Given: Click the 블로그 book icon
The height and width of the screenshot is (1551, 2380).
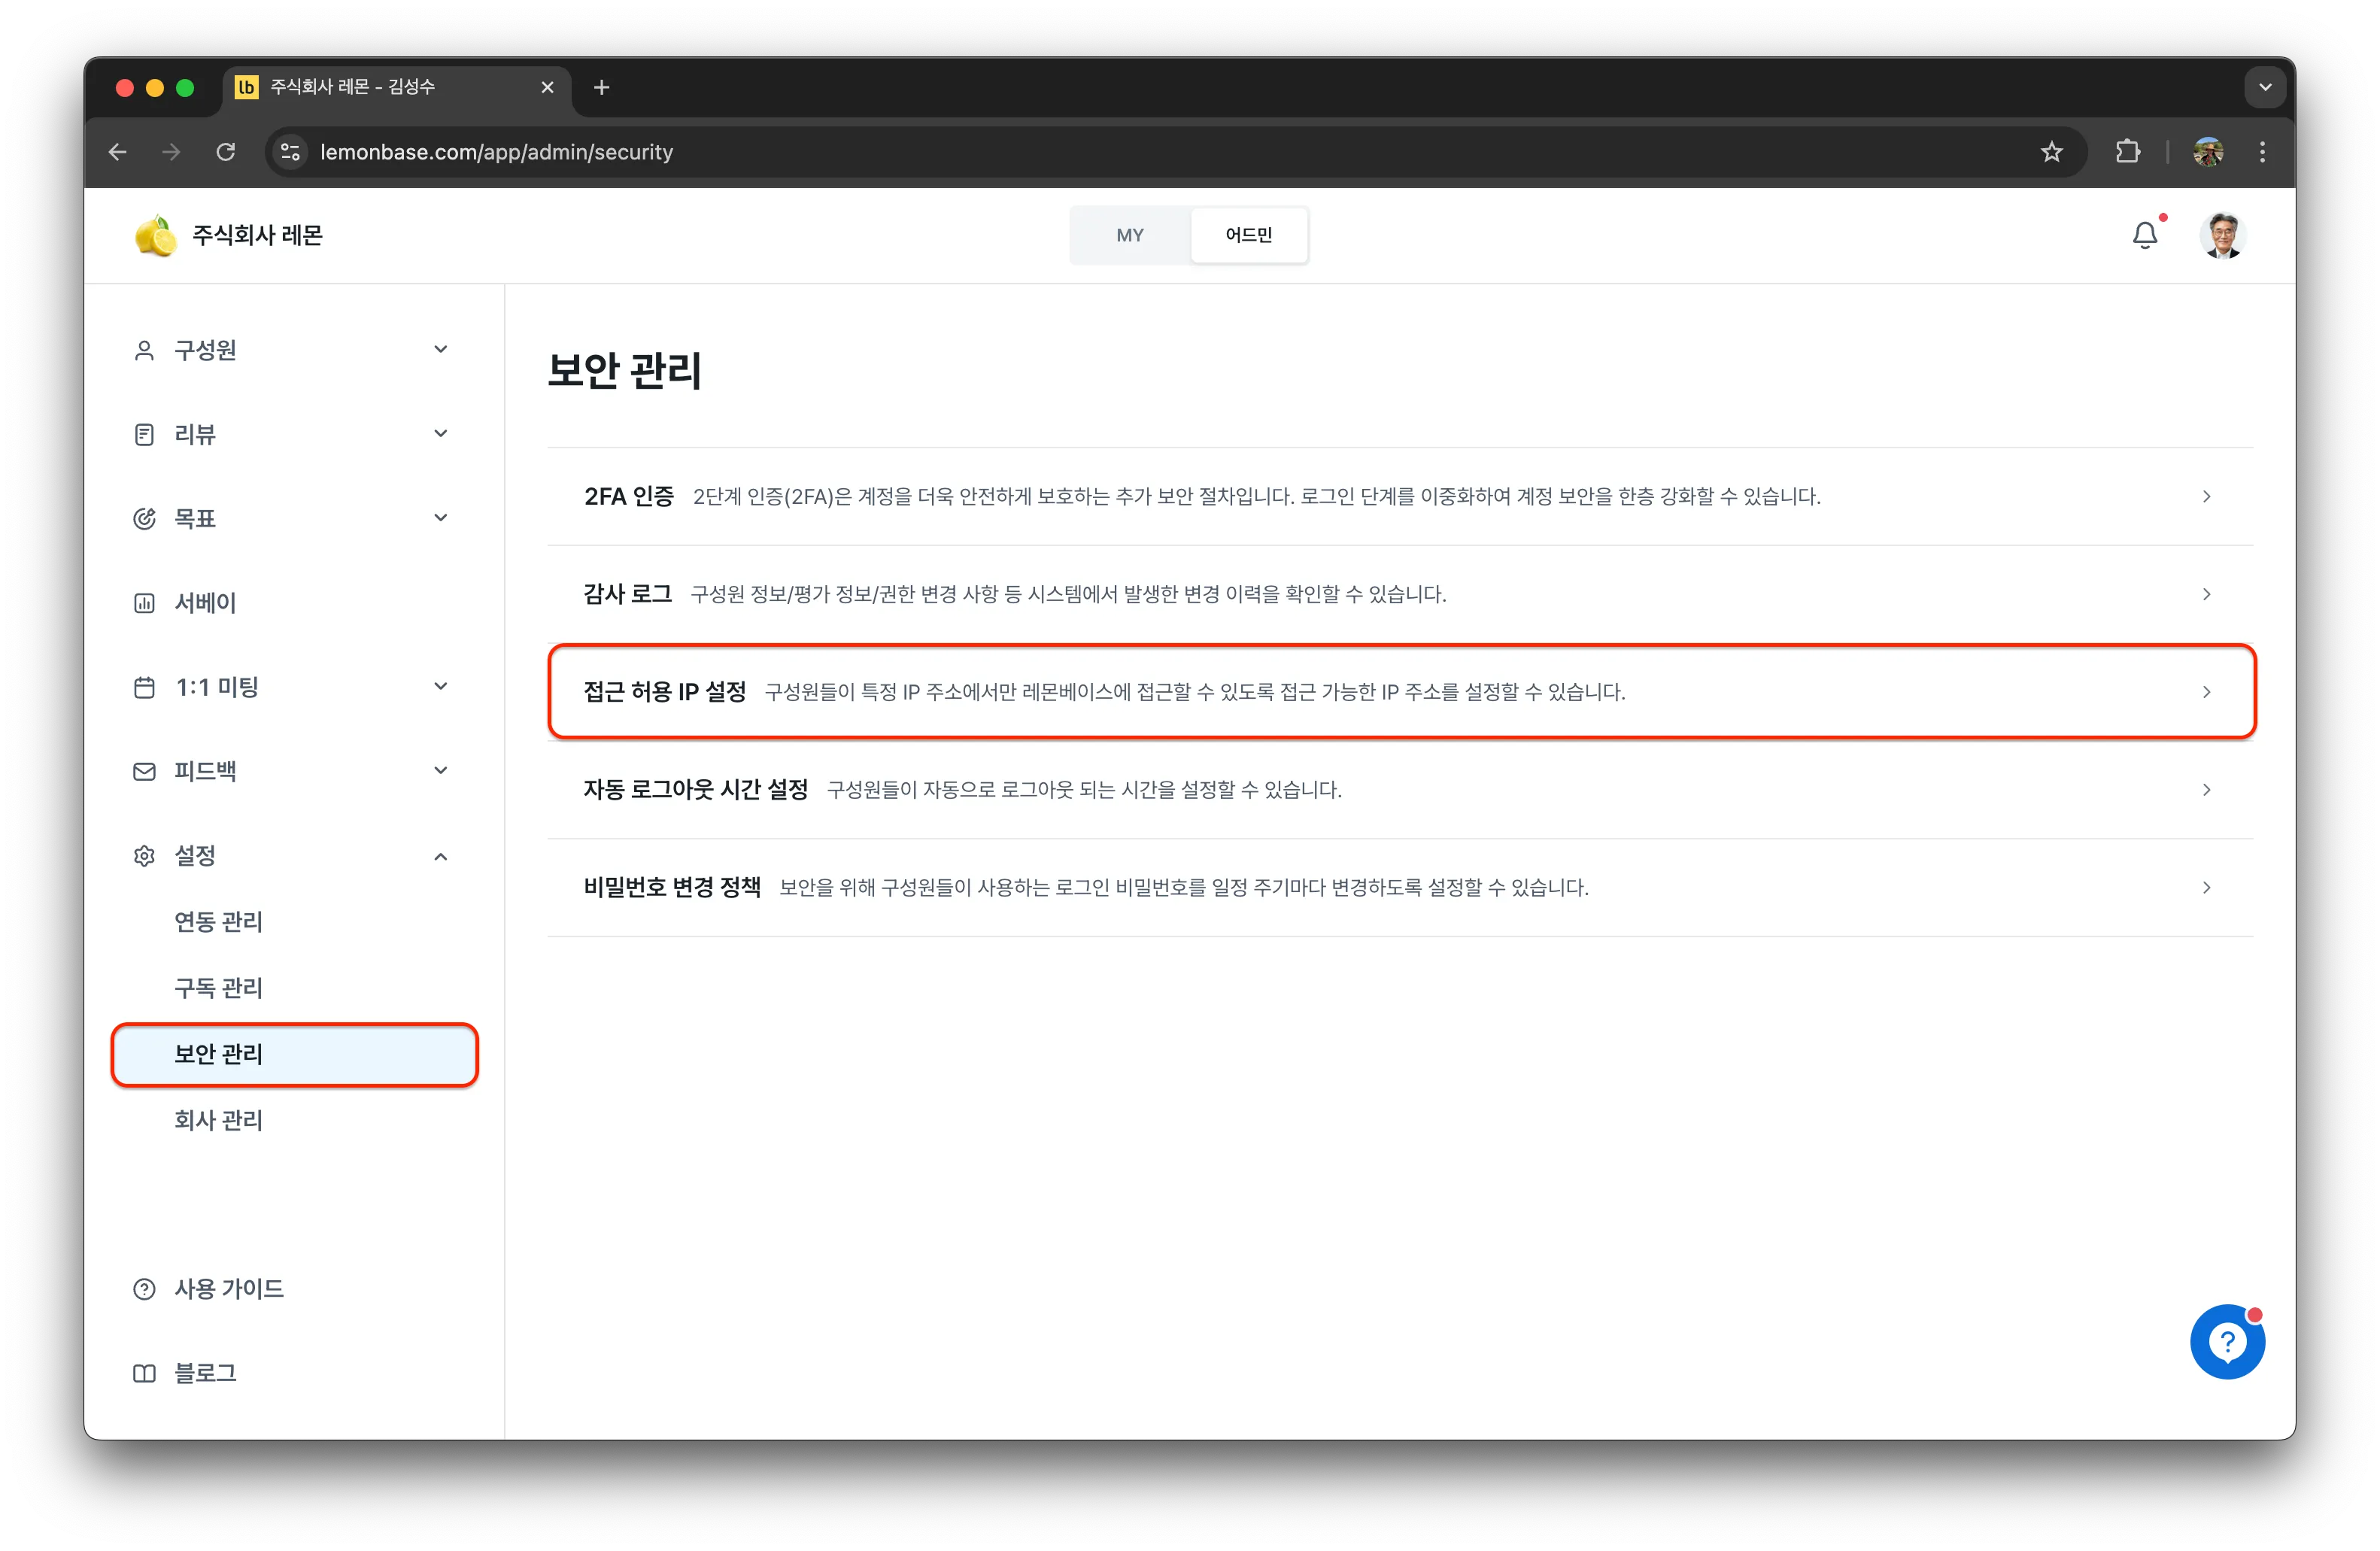Looking at the screenshot, I should (x=144, y=1373).
